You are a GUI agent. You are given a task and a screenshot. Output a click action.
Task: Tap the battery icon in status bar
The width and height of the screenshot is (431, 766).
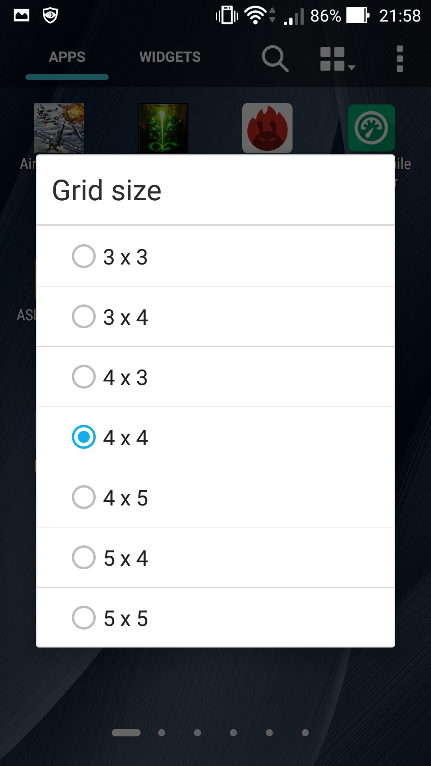coord(358,16)
